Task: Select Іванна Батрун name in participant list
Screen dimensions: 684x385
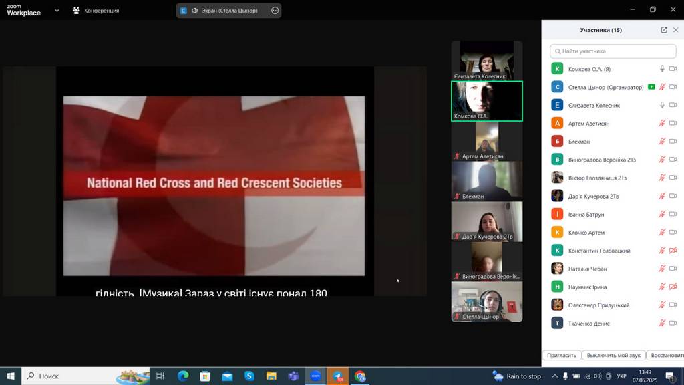Action: (586, 215)
